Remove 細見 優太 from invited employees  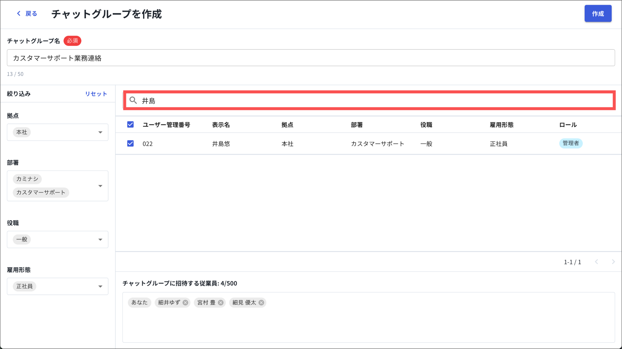tap(261, 303)
